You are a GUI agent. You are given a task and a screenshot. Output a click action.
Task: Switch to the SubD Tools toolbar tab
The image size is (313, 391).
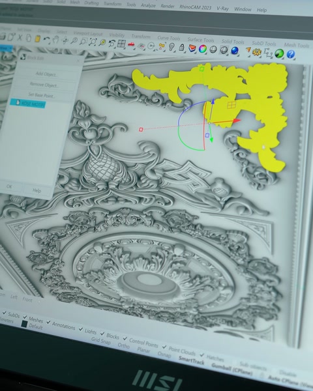(x=264, y=44)
